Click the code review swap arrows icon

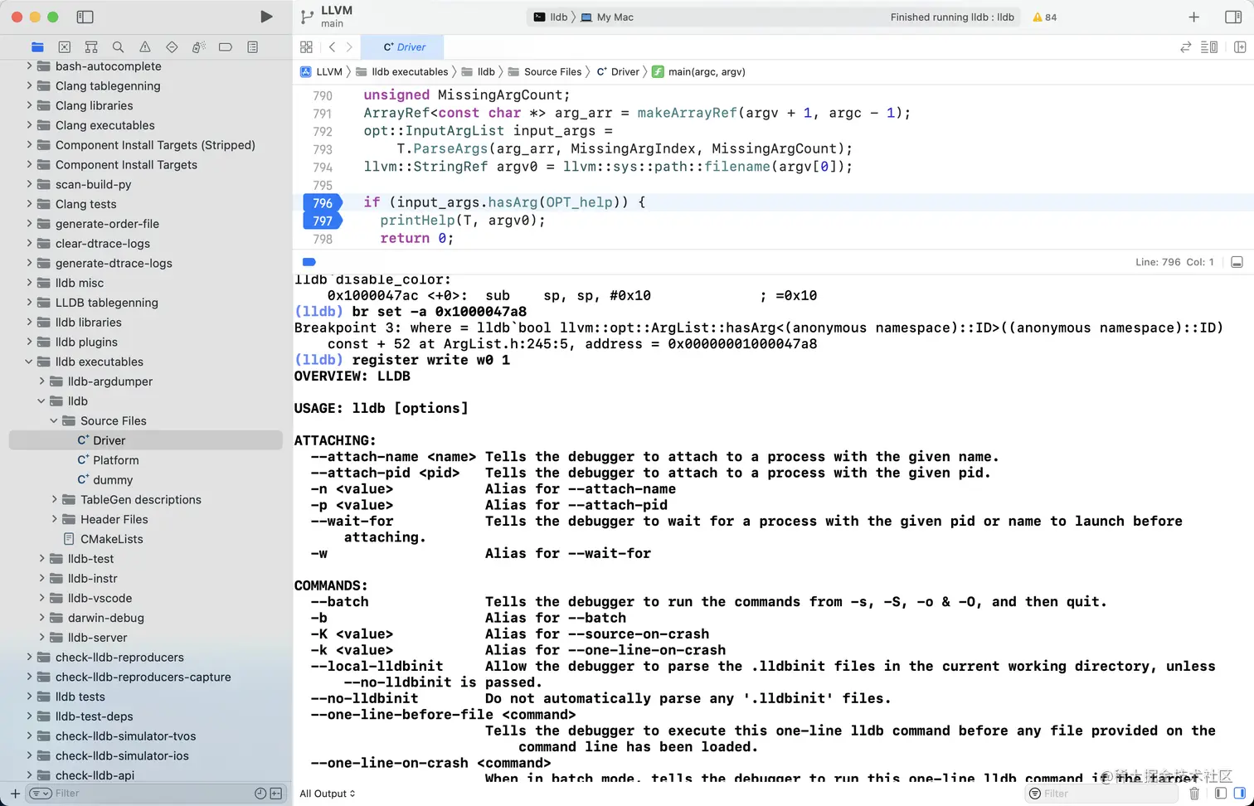click(1185, 47)
